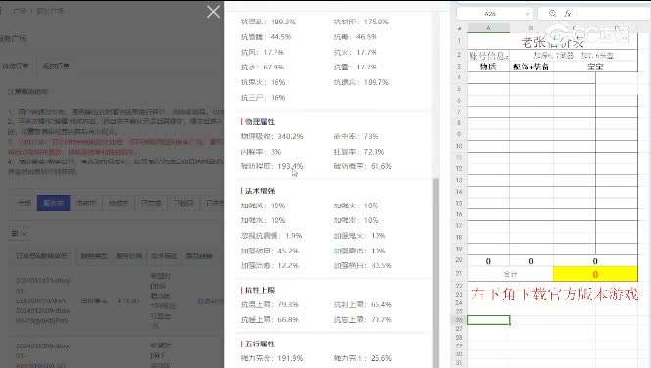Click the yellow total cell in row 21
Screen dimensions: 651x368
click(595, 274)
